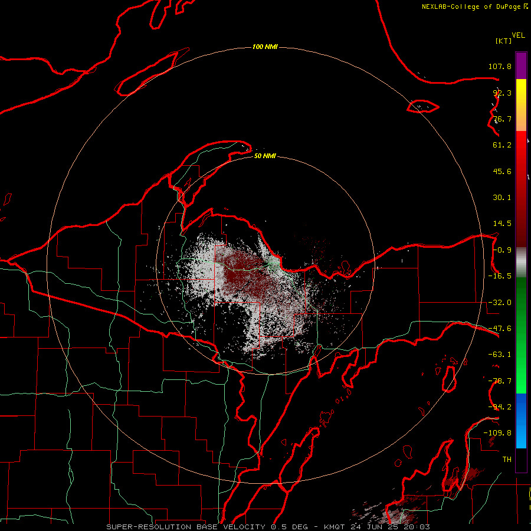The image size is (531, 531).
Task: Pick the purple segment of the velocity color bar
Action: [x=521, y=65]
